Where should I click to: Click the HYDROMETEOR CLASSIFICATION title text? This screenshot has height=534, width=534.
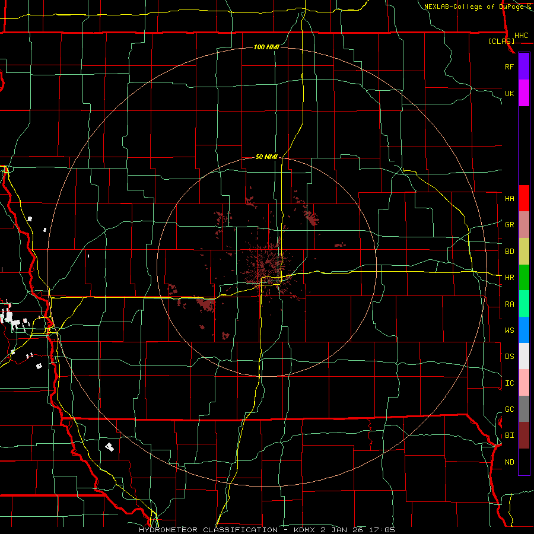(208, 530)
